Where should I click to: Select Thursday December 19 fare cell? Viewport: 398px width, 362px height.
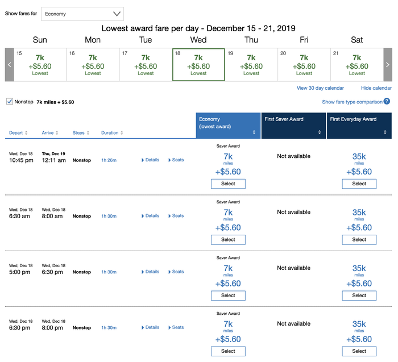pos(251,65)
